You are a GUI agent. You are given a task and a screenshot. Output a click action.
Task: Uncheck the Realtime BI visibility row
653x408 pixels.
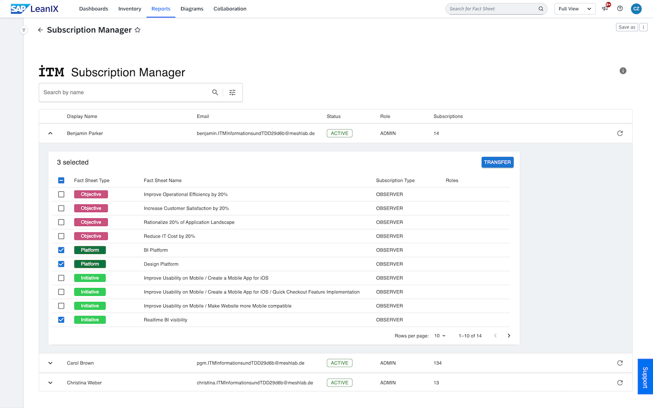[61, 320]
